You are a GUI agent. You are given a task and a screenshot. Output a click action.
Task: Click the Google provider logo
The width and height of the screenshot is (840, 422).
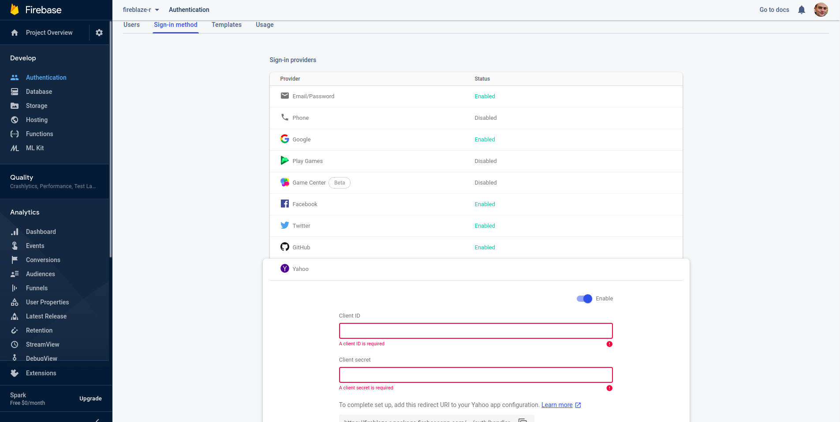pyautogui.click(x=285, y=139)
